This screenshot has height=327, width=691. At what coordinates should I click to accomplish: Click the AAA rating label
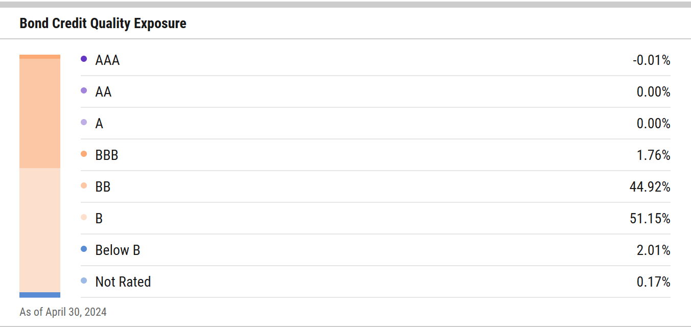click(107, 60)
